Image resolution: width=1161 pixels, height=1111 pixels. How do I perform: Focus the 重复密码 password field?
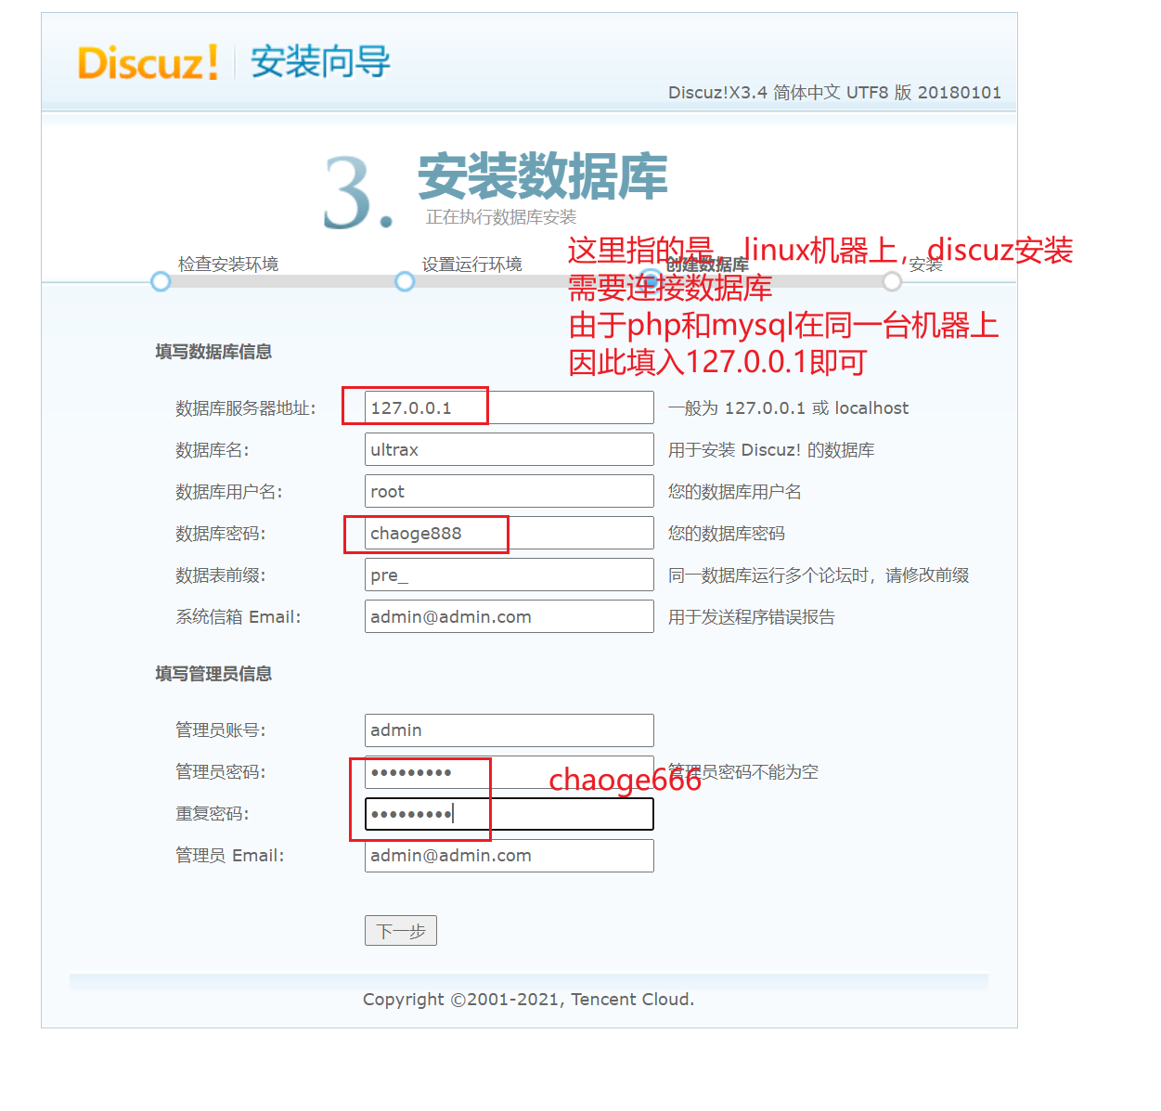(x=509, y=814)
